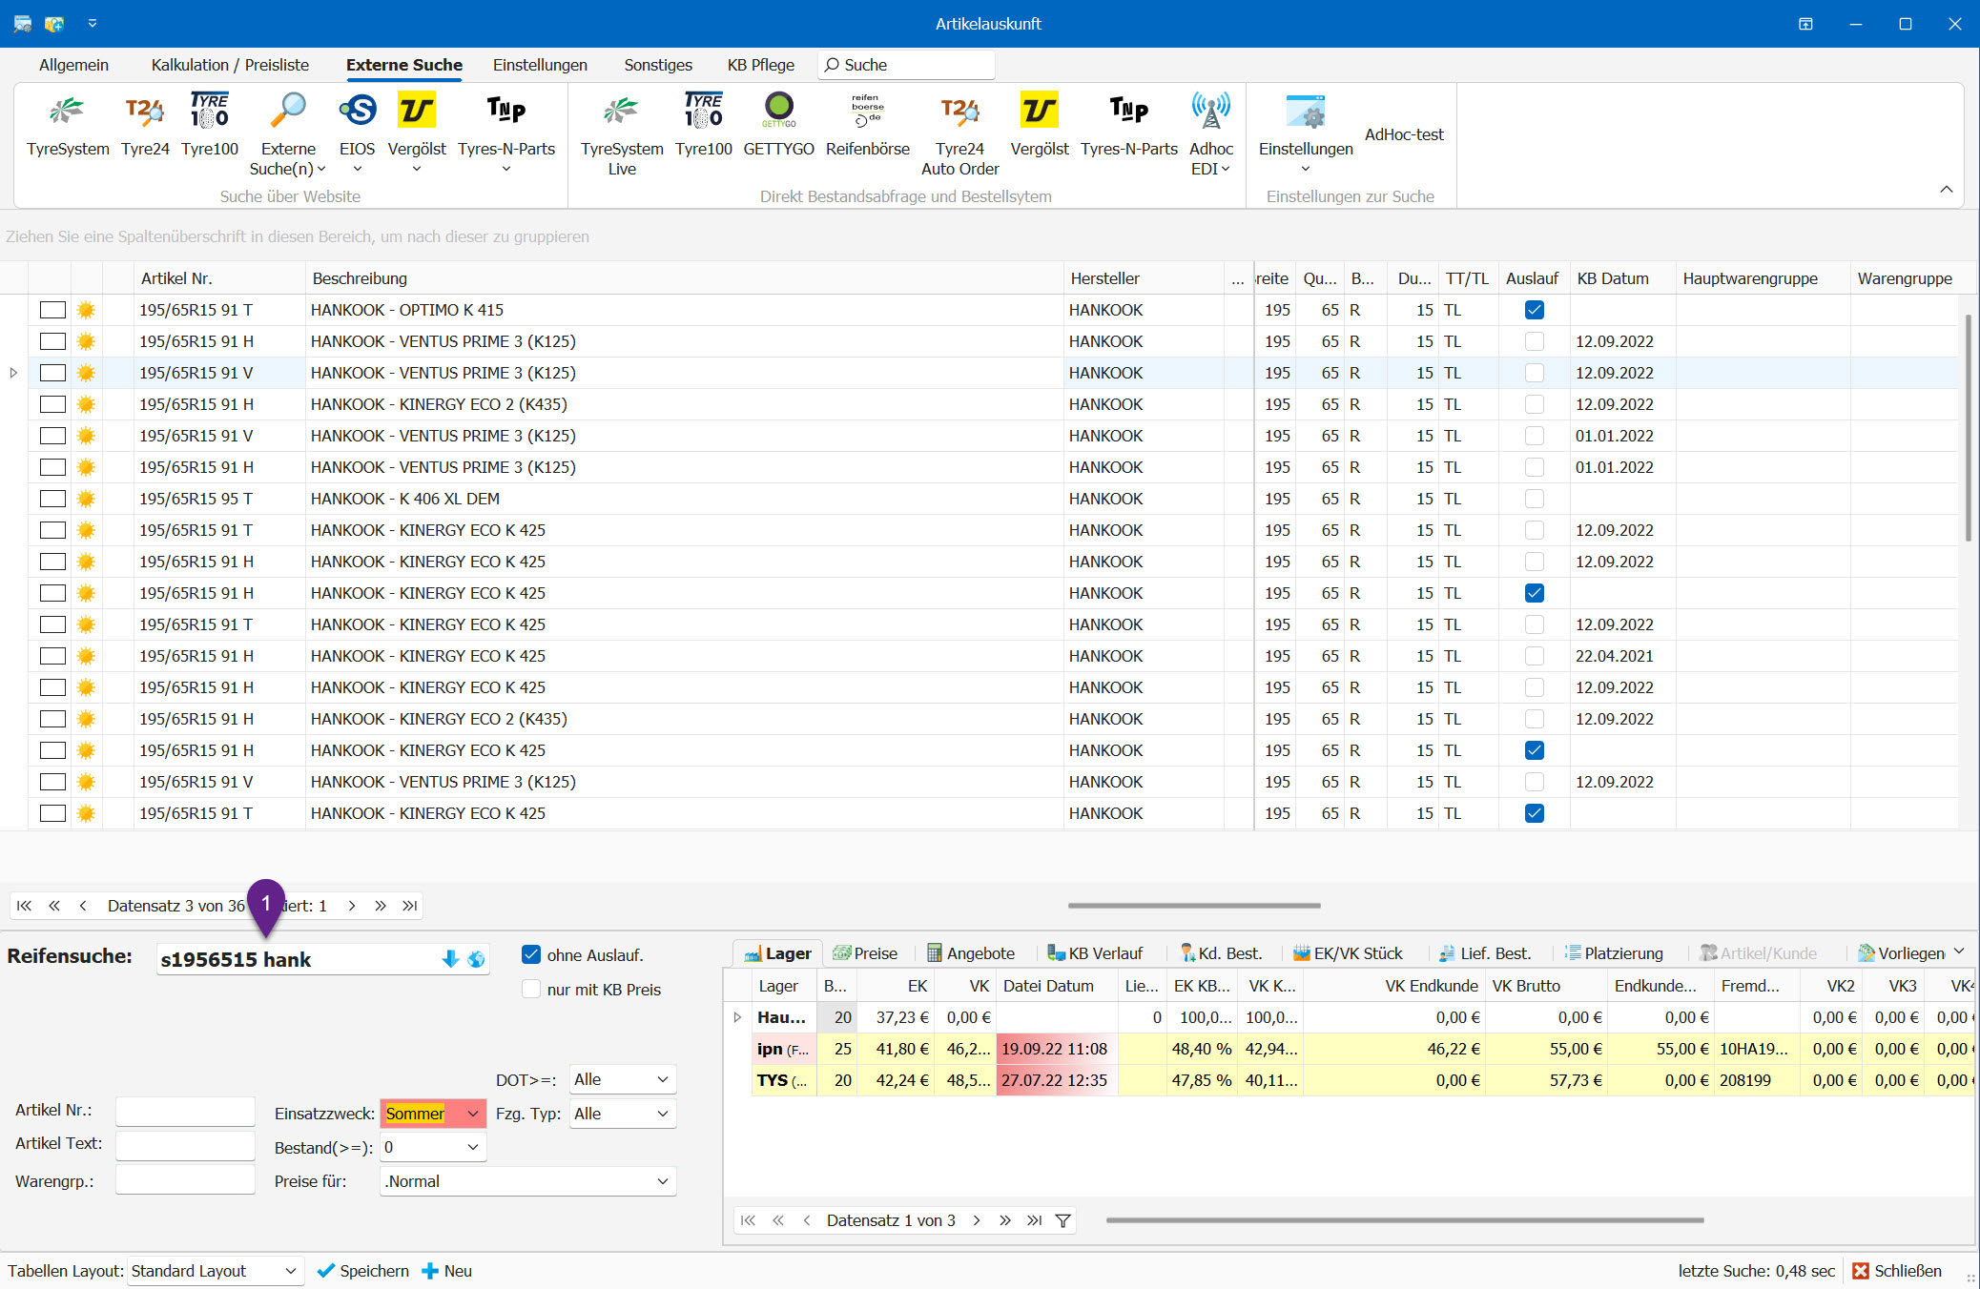
Task: Click the sun icon on OPTIMO K 415 row
Action: [86, 310]
